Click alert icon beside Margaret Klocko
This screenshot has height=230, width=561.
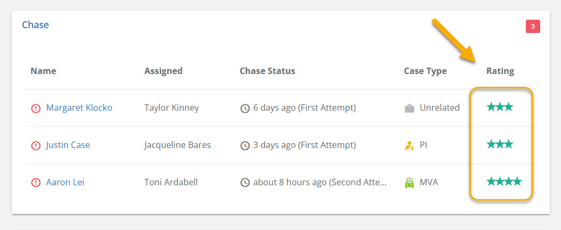tap(36, 108)
